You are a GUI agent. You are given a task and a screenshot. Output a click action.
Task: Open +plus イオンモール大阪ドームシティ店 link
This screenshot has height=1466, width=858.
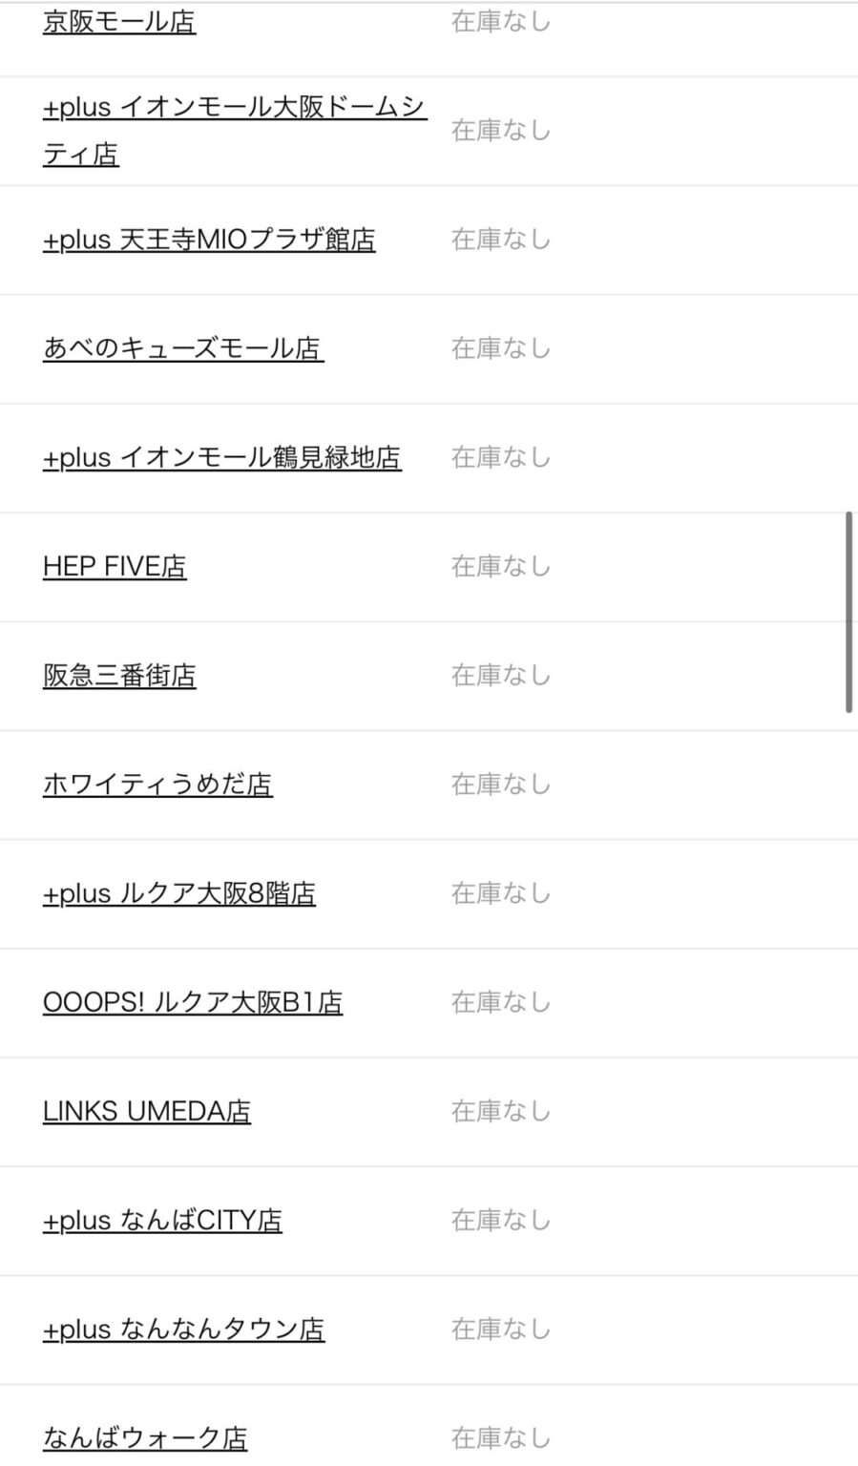(x=234, y=109)
